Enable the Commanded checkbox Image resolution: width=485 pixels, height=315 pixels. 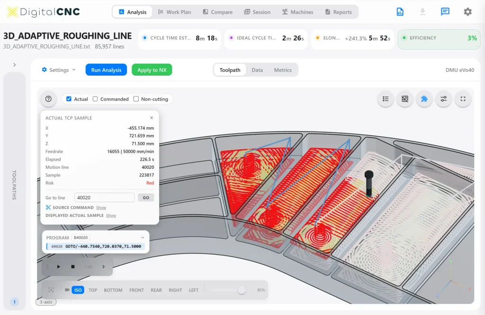pyautogui.click(x=95, y=99)
